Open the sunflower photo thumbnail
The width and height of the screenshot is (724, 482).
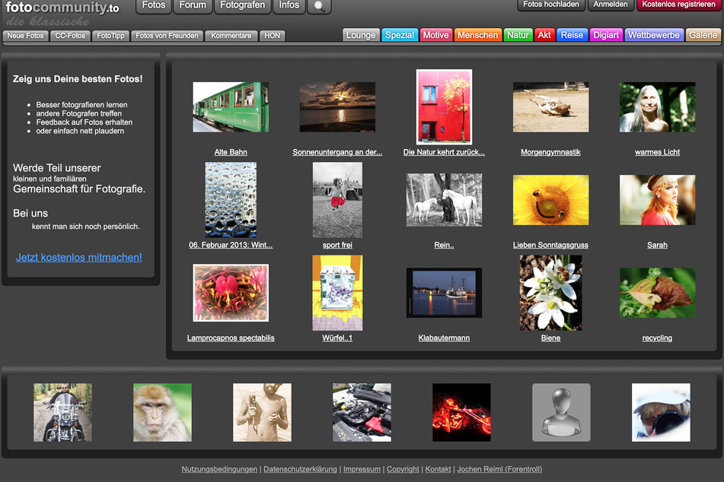point(551,200)
